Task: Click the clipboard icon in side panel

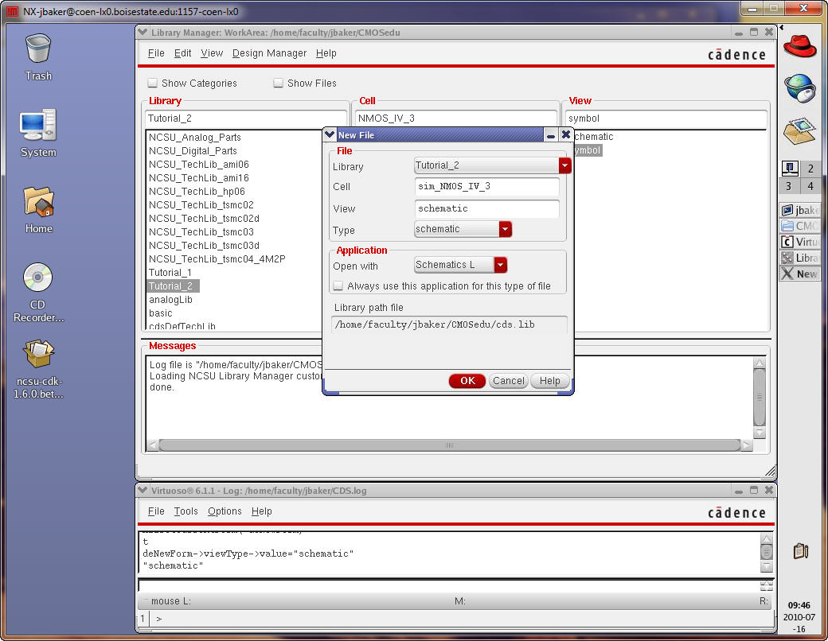Action: click(801, 550)
